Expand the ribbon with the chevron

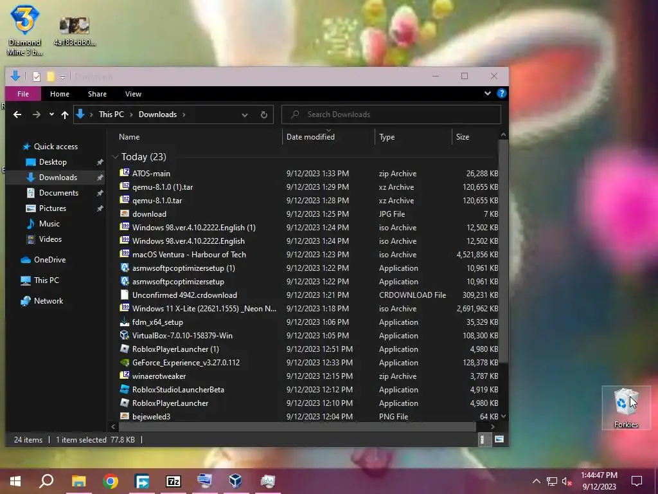click(488, 93)
